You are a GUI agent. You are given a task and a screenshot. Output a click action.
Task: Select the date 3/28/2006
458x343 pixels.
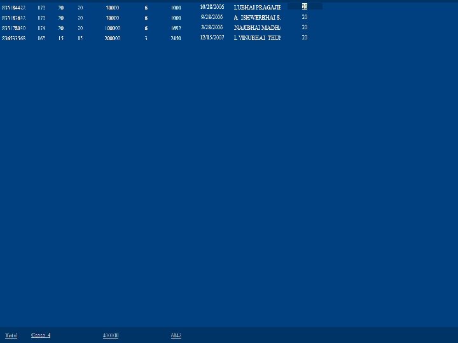pos(212,27)
